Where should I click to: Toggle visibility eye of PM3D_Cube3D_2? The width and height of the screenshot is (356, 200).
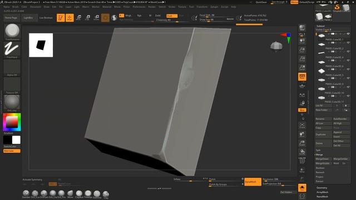pos(348,43)
